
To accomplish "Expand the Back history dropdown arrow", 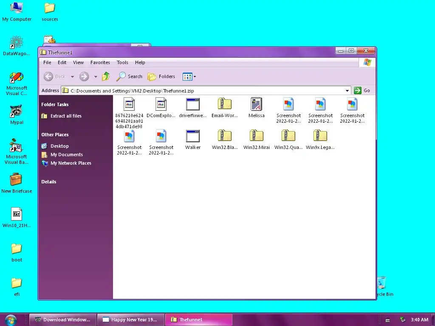I will 72,76.
